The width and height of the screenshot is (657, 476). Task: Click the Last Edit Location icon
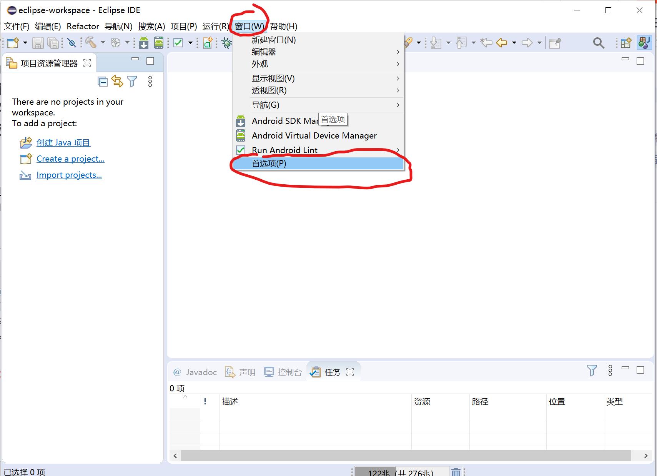(x=486, y=43)
